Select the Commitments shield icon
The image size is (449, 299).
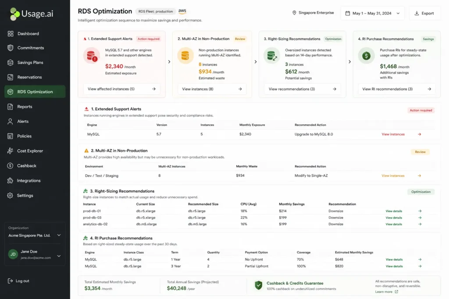11,48
